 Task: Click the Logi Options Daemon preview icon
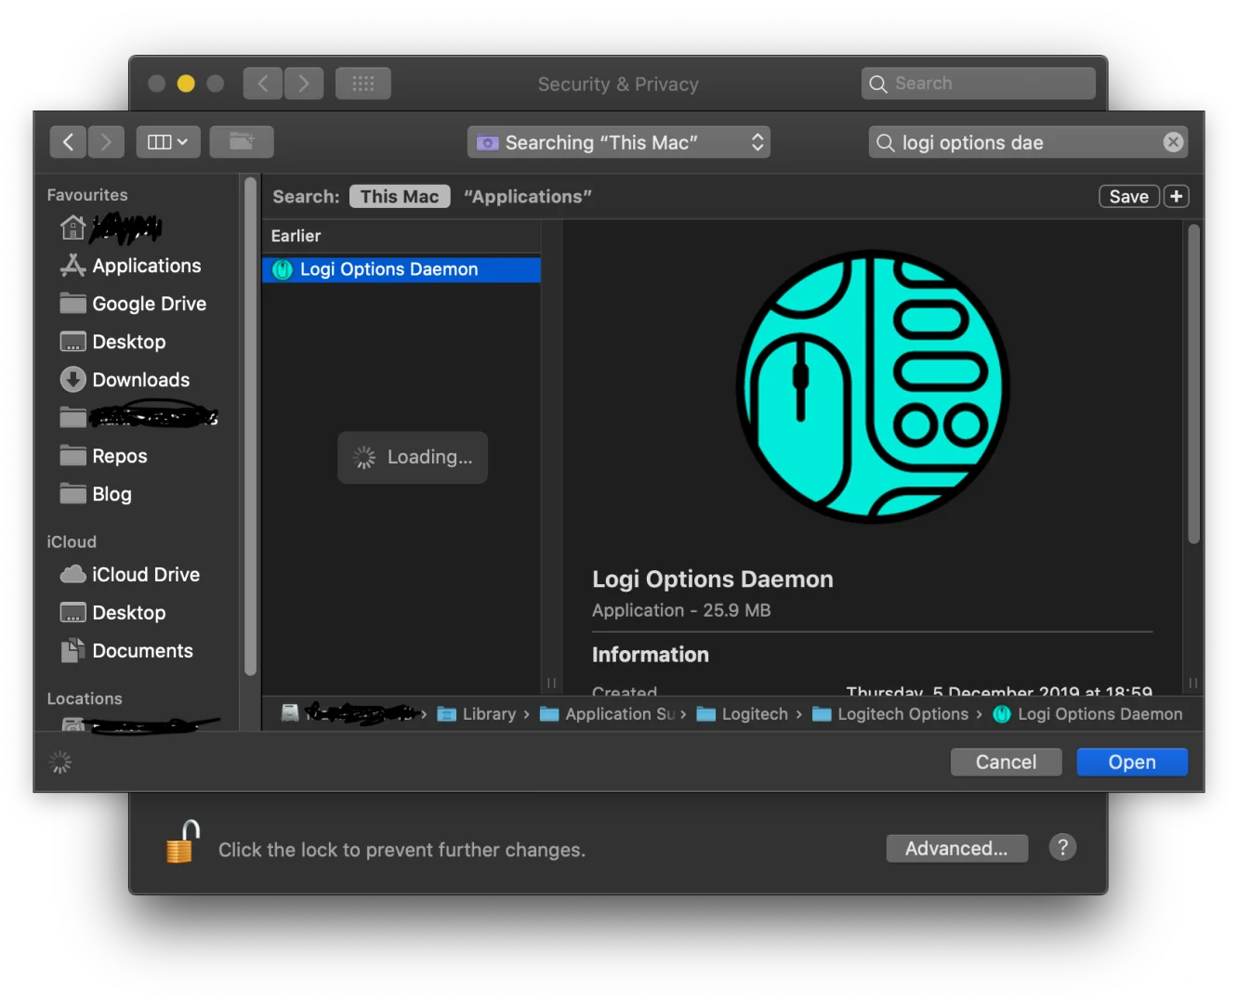tap(873, 386)
